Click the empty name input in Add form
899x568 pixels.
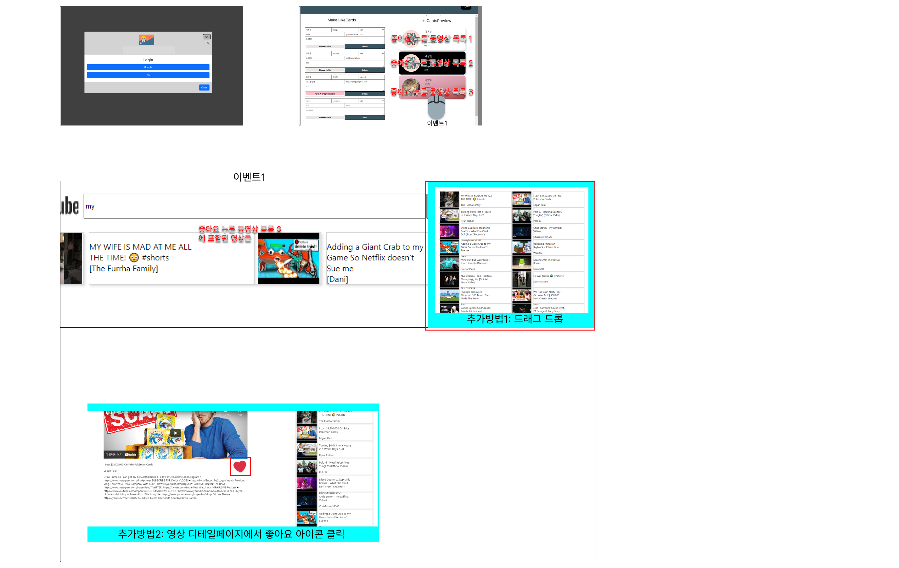pyautogui.click(x=318, y=101)
